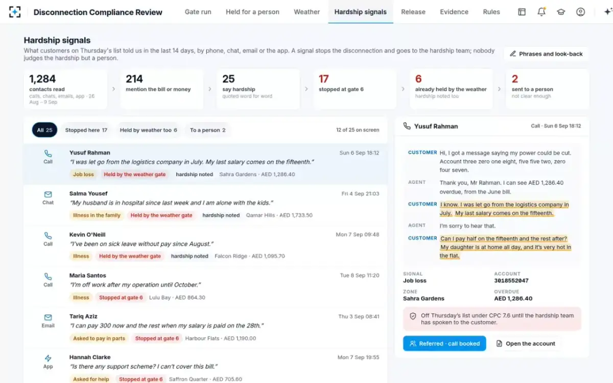Image resolution: width=613 pixels, height=383 pixels.
Task: Filter by To a person 2
Action: click(x=208, y=130)
